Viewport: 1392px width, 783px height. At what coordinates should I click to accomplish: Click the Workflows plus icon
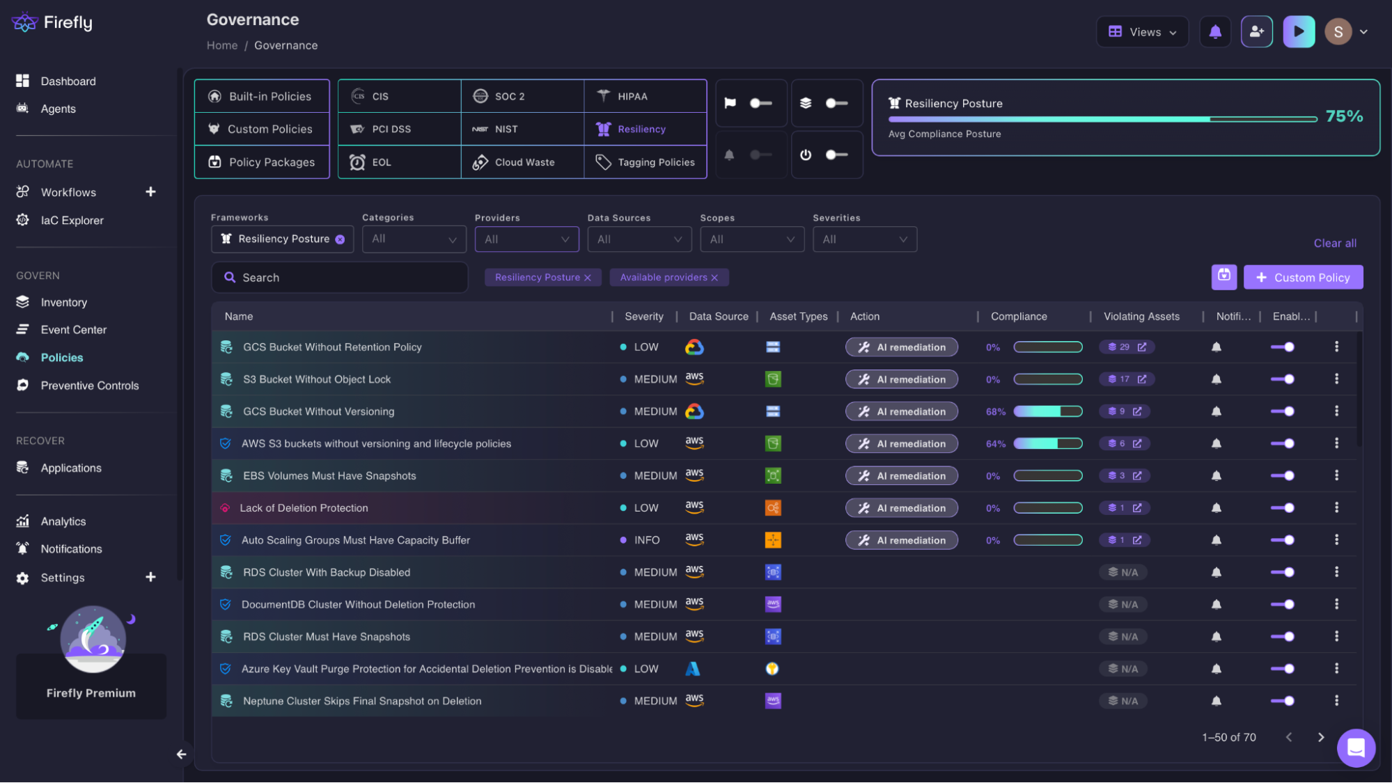[150, 192]
